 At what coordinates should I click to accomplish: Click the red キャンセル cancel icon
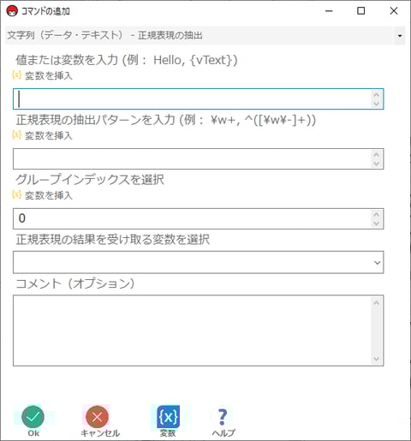(x=97, y=417)
